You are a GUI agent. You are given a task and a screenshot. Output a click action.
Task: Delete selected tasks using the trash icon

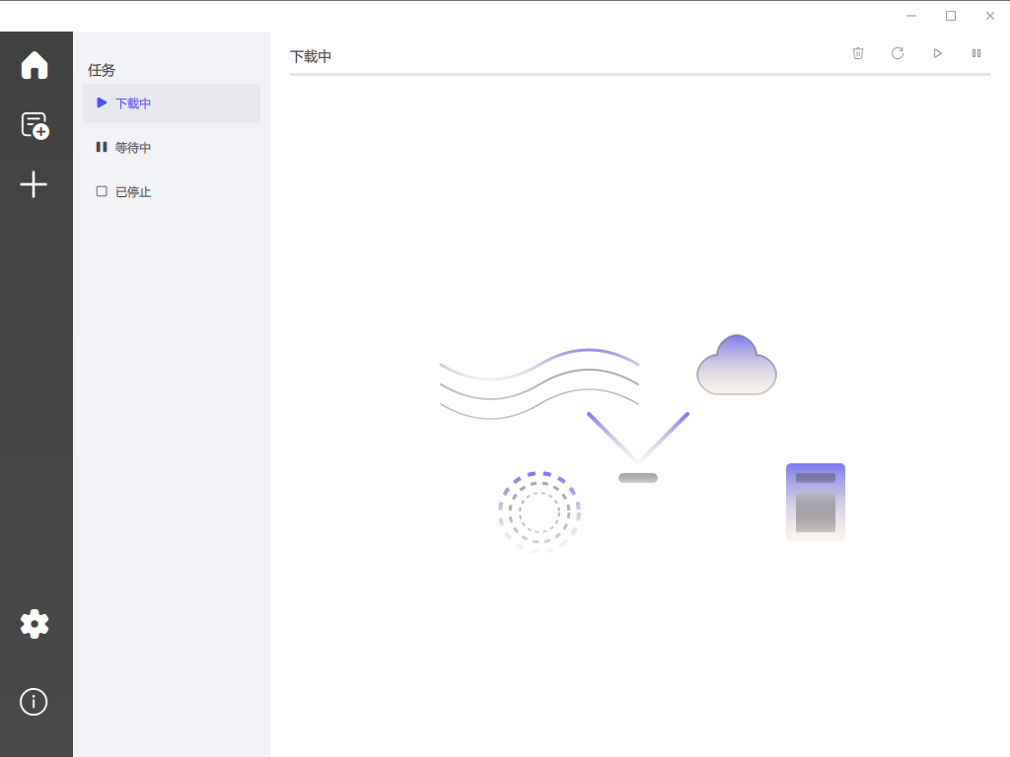point(858,53)
